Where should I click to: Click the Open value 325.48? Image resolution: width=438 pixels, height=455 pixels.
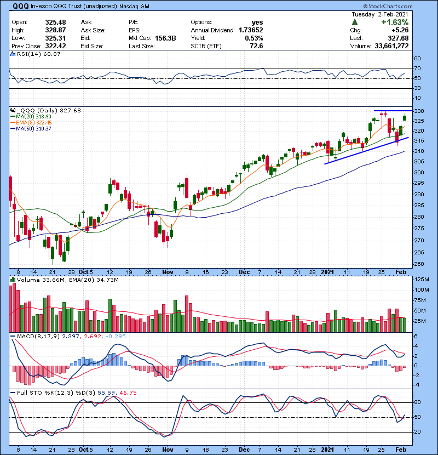(55, 22)
